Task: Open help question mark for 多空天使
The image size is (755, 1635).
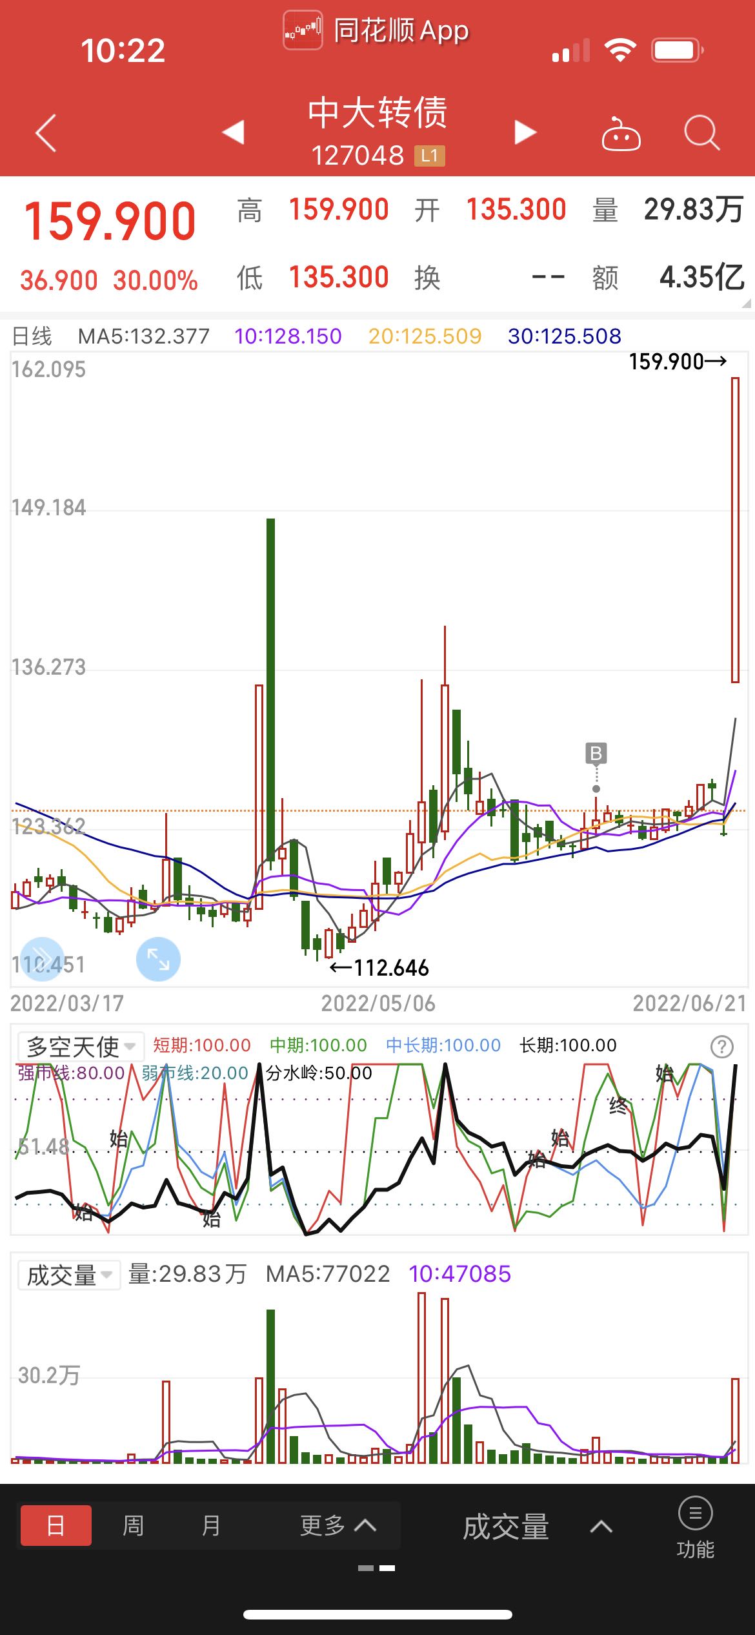Action: (x=721, y=1046)
